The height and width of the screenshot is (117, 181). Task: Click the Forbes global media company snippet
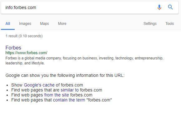pos(84,61)
